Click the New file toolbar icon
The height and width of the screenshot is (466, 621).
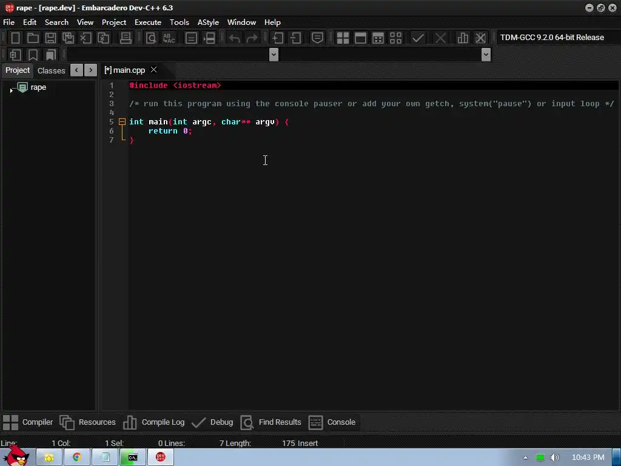coord(15,38)
